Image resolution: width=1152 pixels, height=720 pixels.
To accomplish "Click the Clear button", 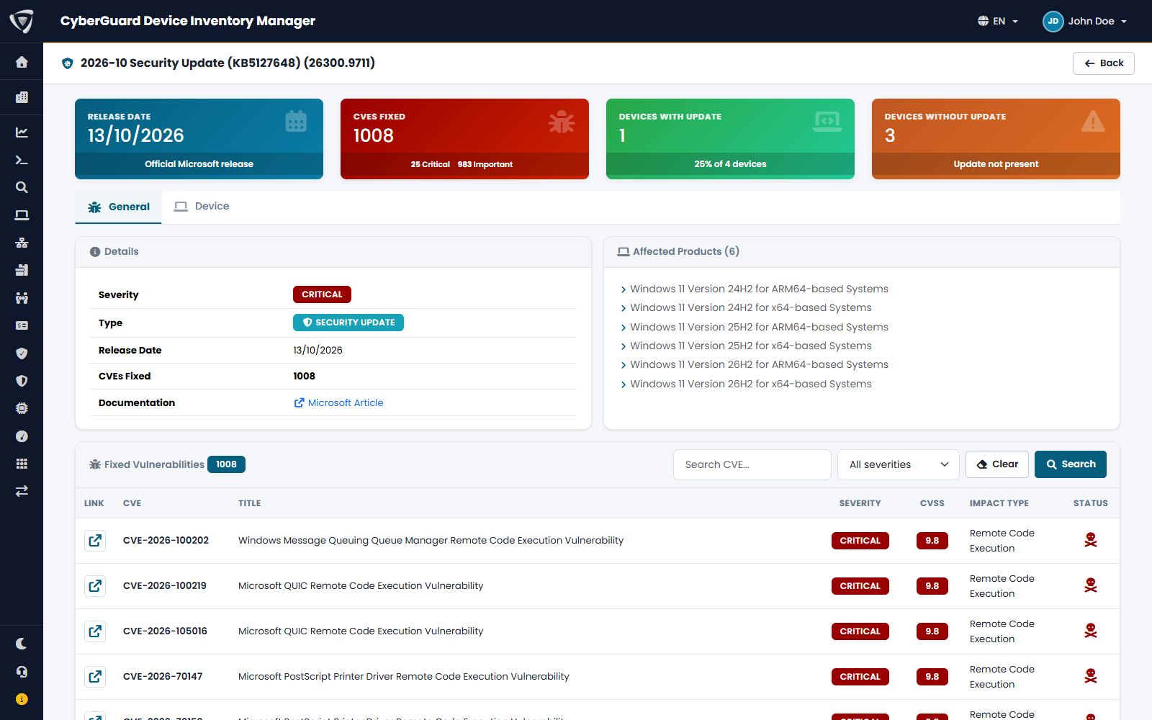I will [x=997, y=464].
